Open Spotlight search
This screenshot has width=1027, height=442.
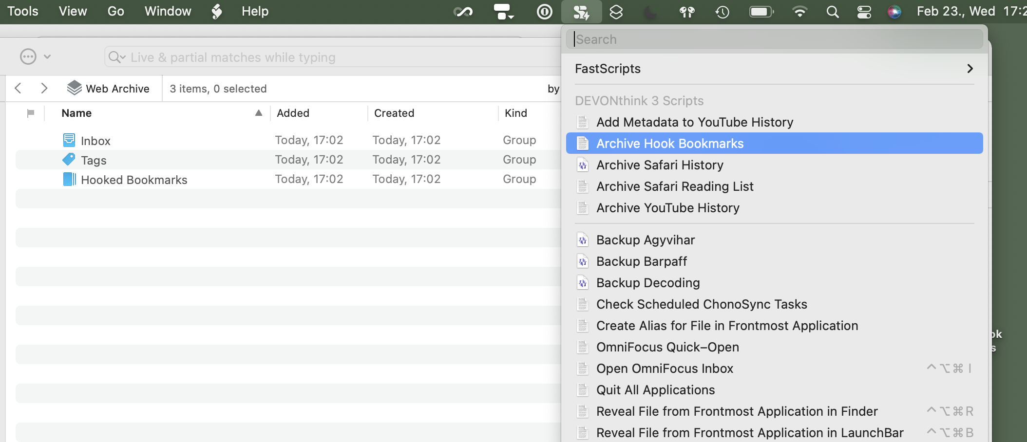pos(833,12)
